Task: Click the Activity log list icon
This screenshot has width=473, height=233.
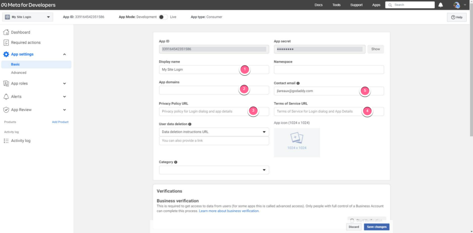Action: (6, 141)
